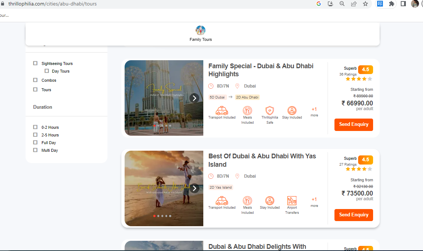
Task: Check the Combos filter
Action: click(35, 80)
